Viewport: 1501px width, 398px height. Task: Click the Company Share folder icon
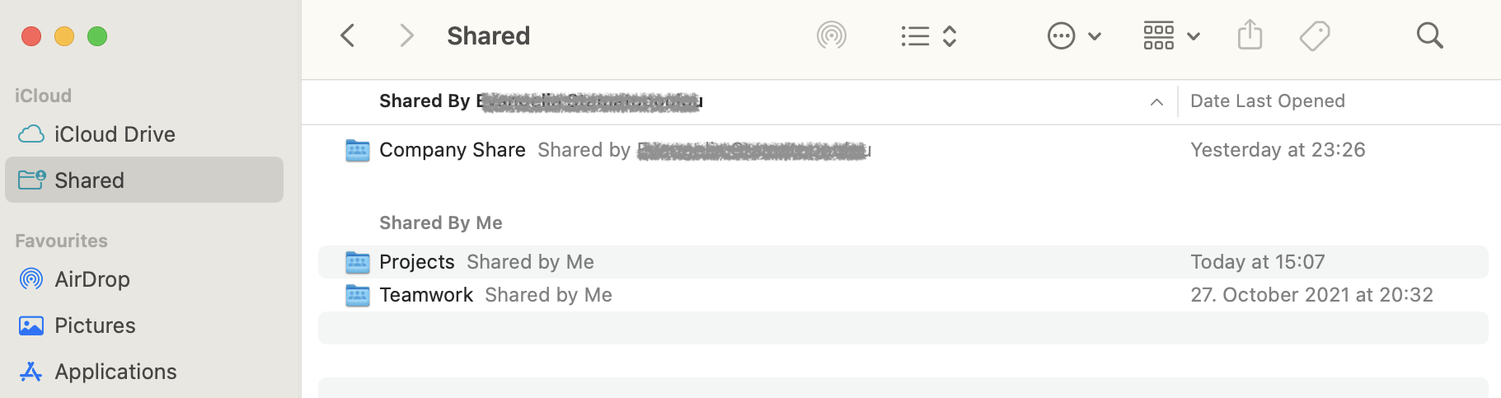(357, 150)
